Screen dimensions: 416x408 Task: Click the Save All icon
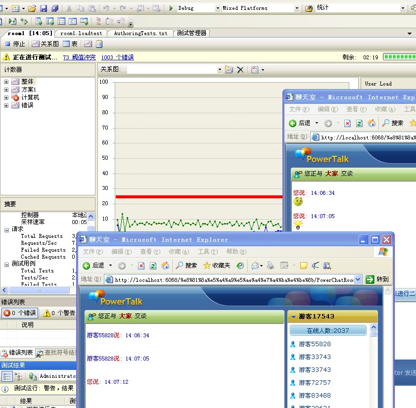55,8
